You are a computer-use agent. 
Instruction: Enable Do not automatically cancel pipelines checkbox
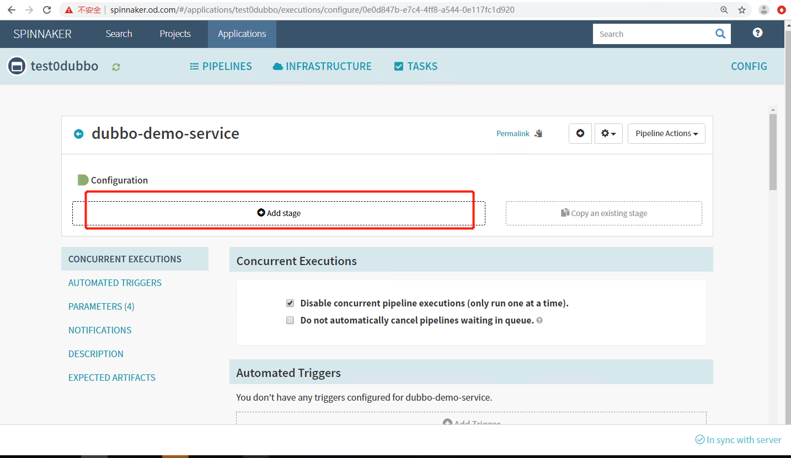pos(290,320)
